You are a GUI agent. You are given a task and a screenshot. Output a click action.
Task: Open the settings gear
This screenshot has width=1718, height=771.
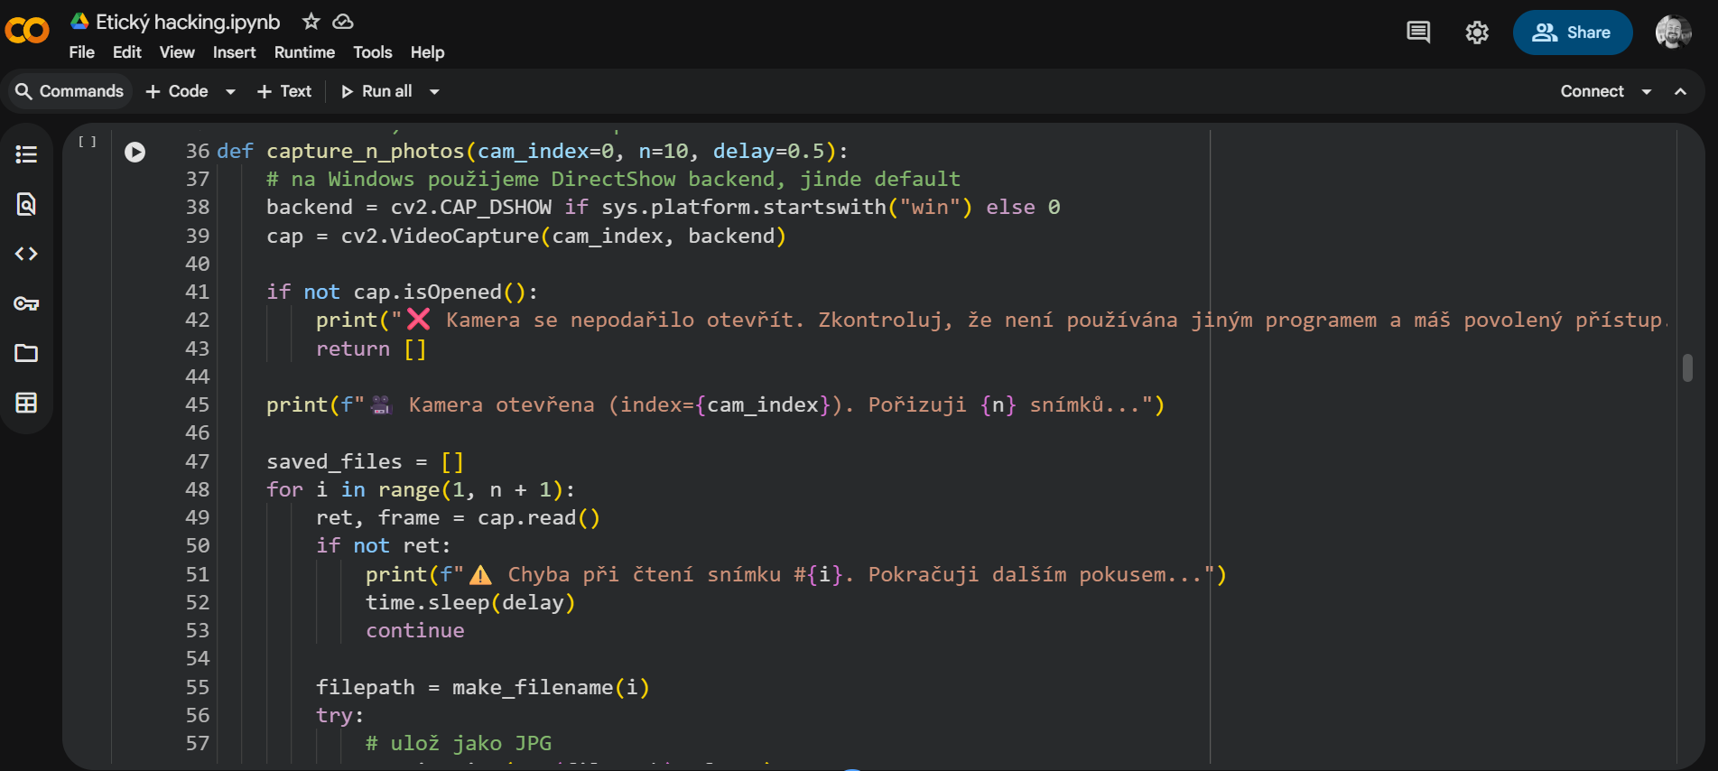(1477, 33)
